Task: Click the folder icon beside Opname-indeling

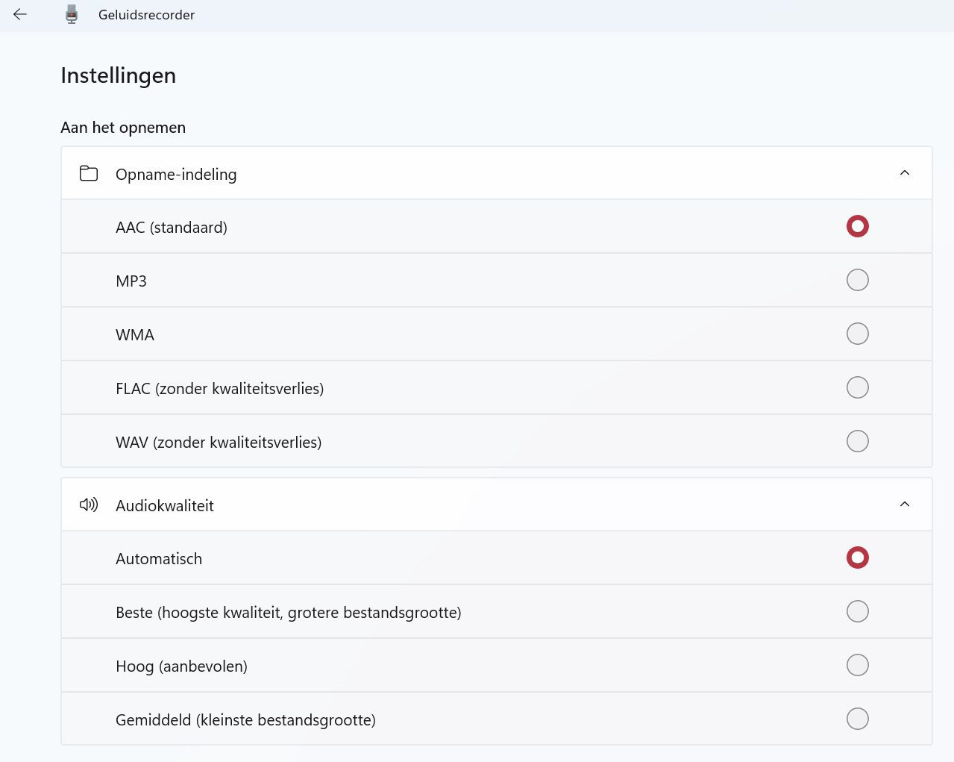Action: pyautogui.click(x=89, y=173)
